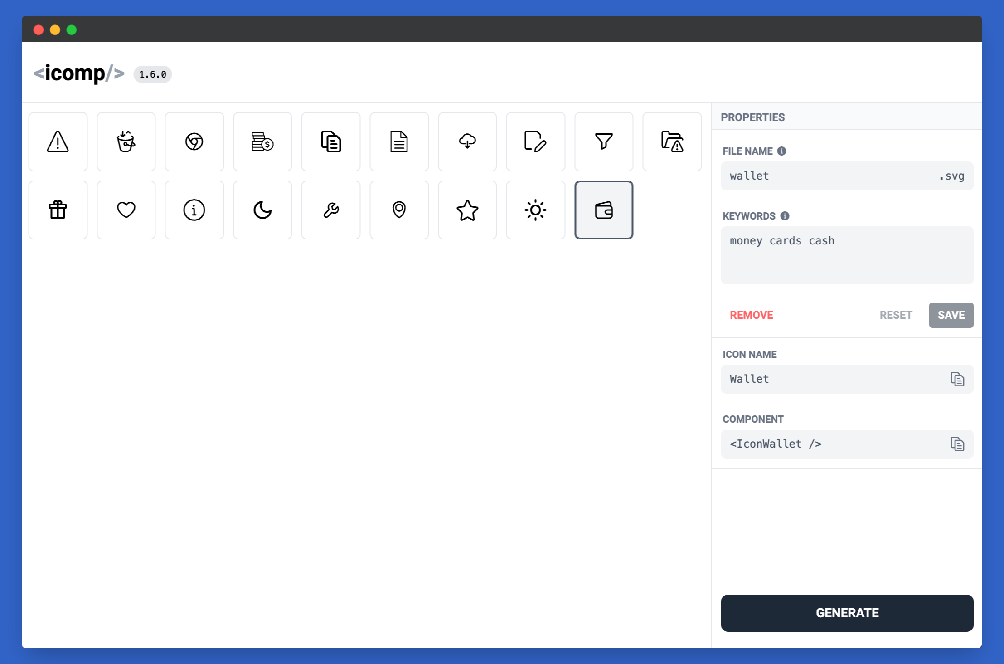Select the wrench tool icon tile
The image size is (1004, 664).
pos(331,210)
